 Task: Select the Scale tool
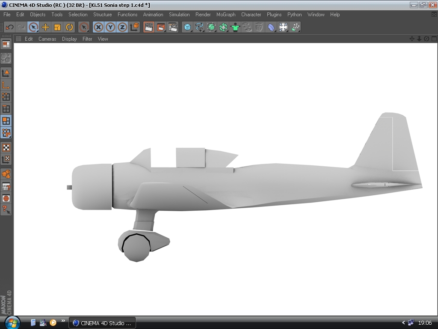[57, 27]
